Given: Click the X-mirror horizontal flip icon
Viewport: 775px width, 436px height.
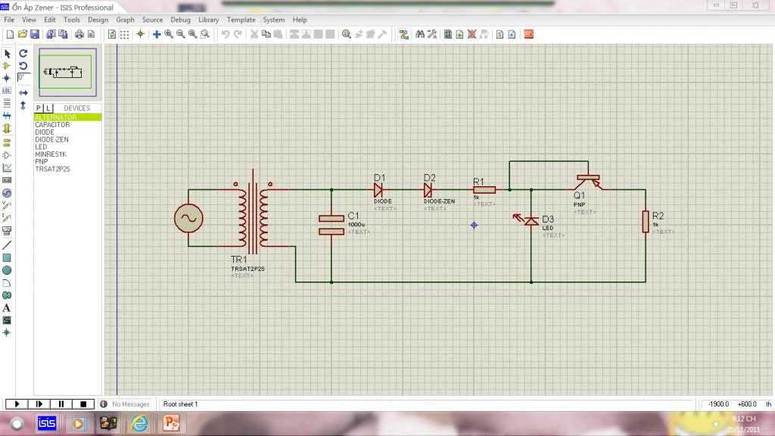Looking at the screenshot, I should tap(23, 92).
